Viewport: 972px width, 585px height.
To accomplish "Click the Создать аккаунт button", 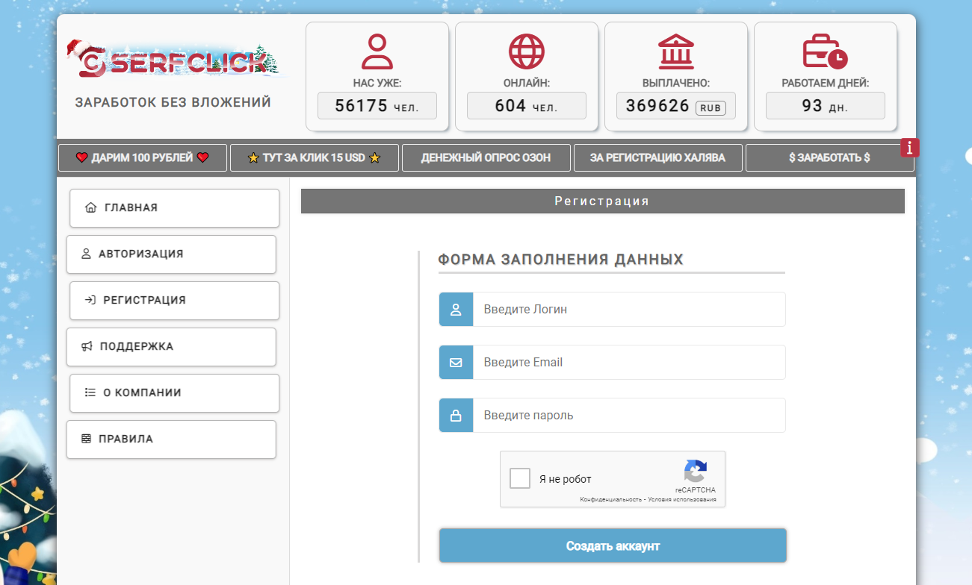I will click(613, 545).
